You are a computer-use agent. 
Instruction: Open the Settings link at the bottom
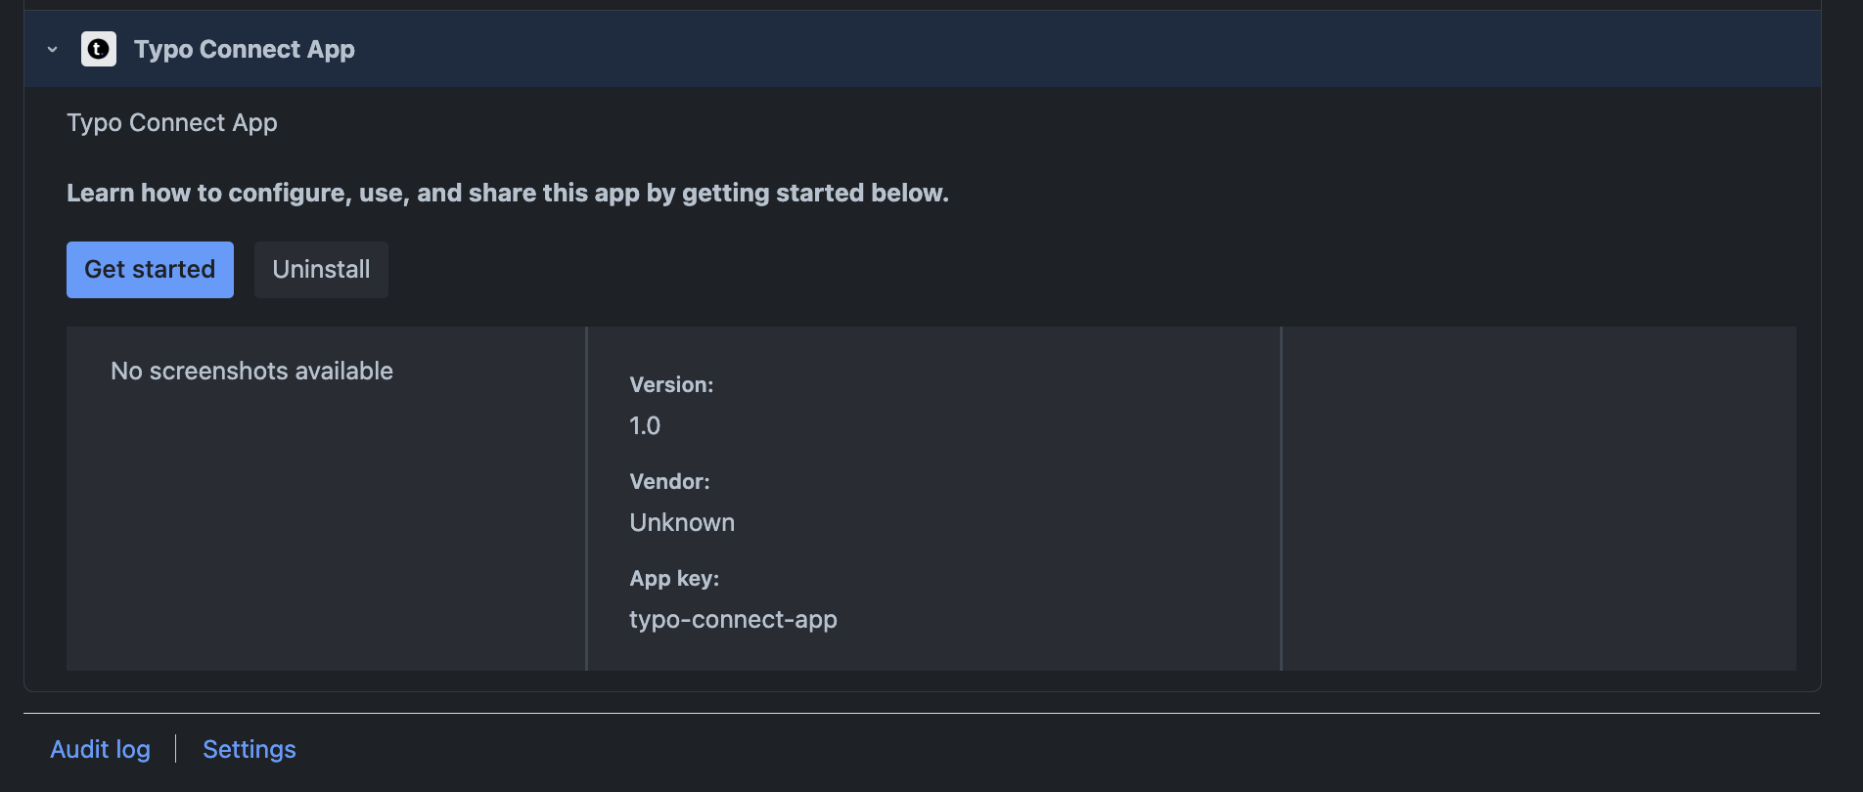tap(249, 749)
